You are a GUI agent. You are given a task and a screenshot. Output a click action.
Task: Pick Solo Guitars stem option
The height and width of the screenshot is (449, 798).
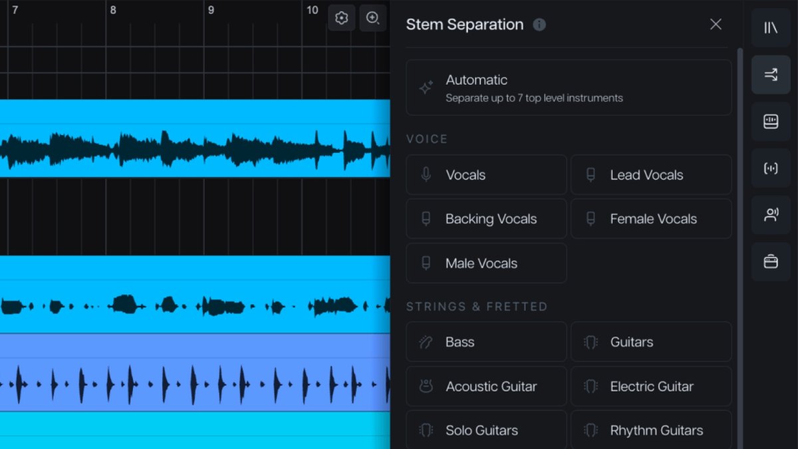(x=486, y=430)
